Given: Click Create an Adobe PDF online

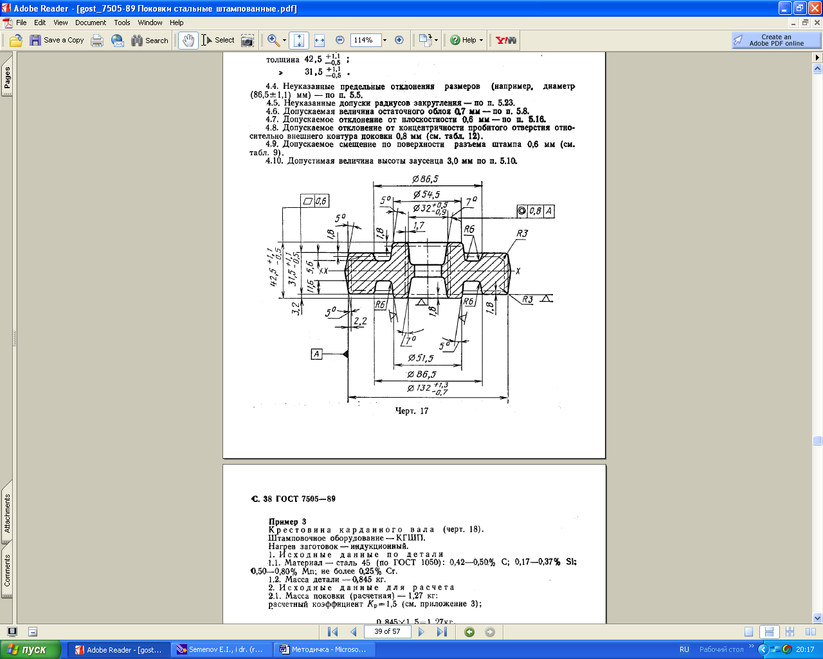Looking at the screenshot, I should (x=776, y=40).
